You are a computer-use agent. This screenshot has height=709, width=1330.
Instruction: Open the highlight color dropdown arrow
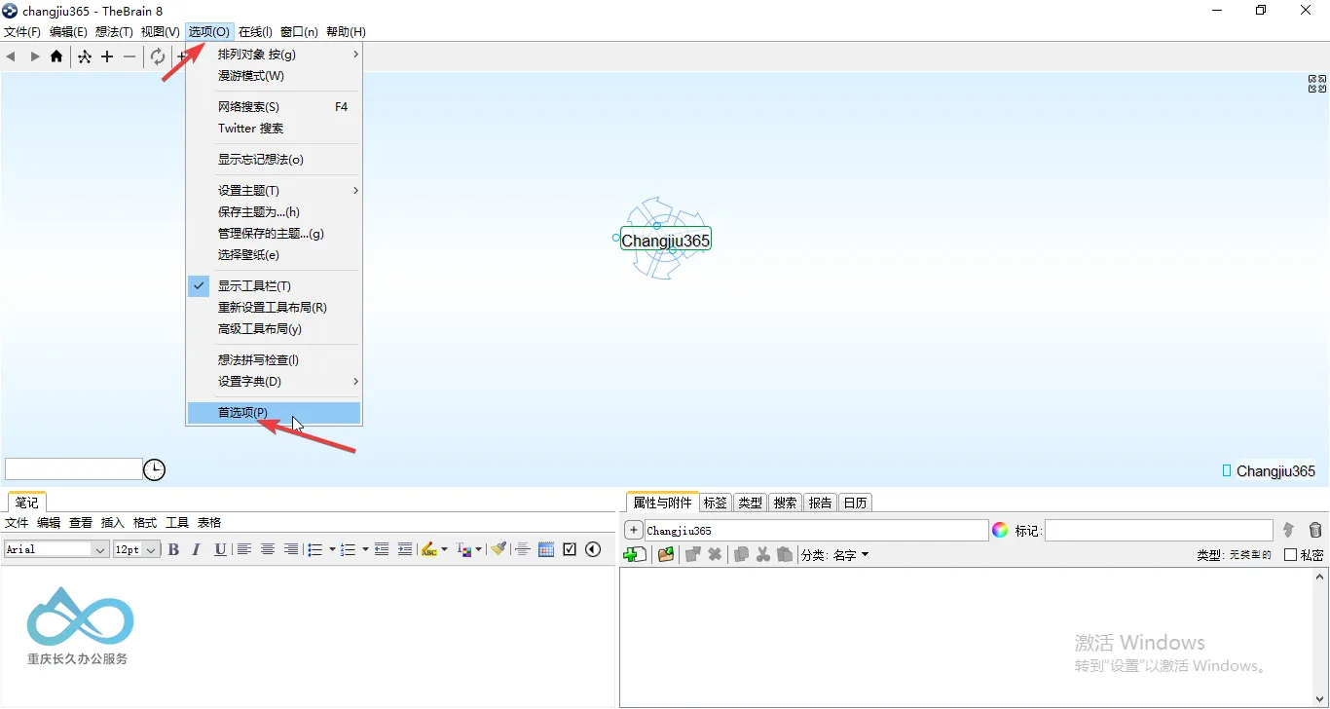(445, 549)
